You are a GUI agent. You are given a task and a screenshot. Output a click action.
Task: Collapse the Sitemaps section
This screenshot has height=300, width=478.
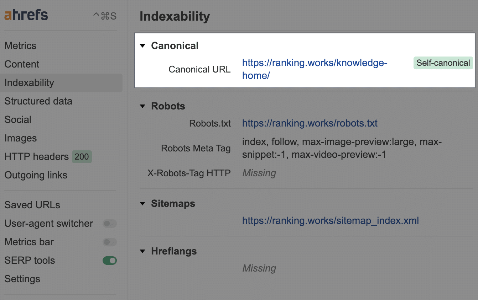click(142, 203)
